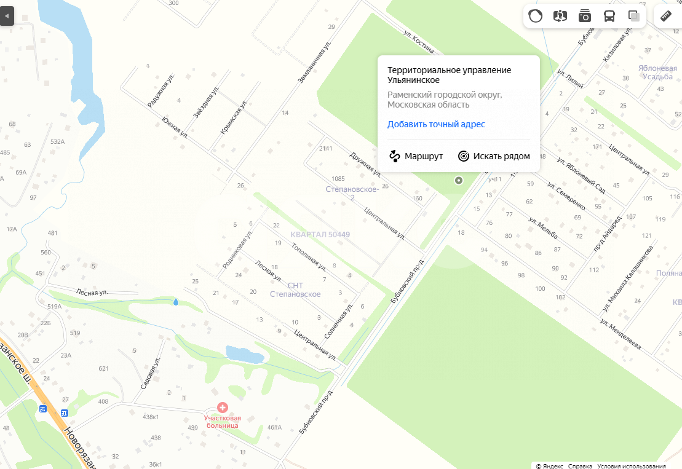Click the © Яндекс copyright link
The image size is (682, 469).
549,466
